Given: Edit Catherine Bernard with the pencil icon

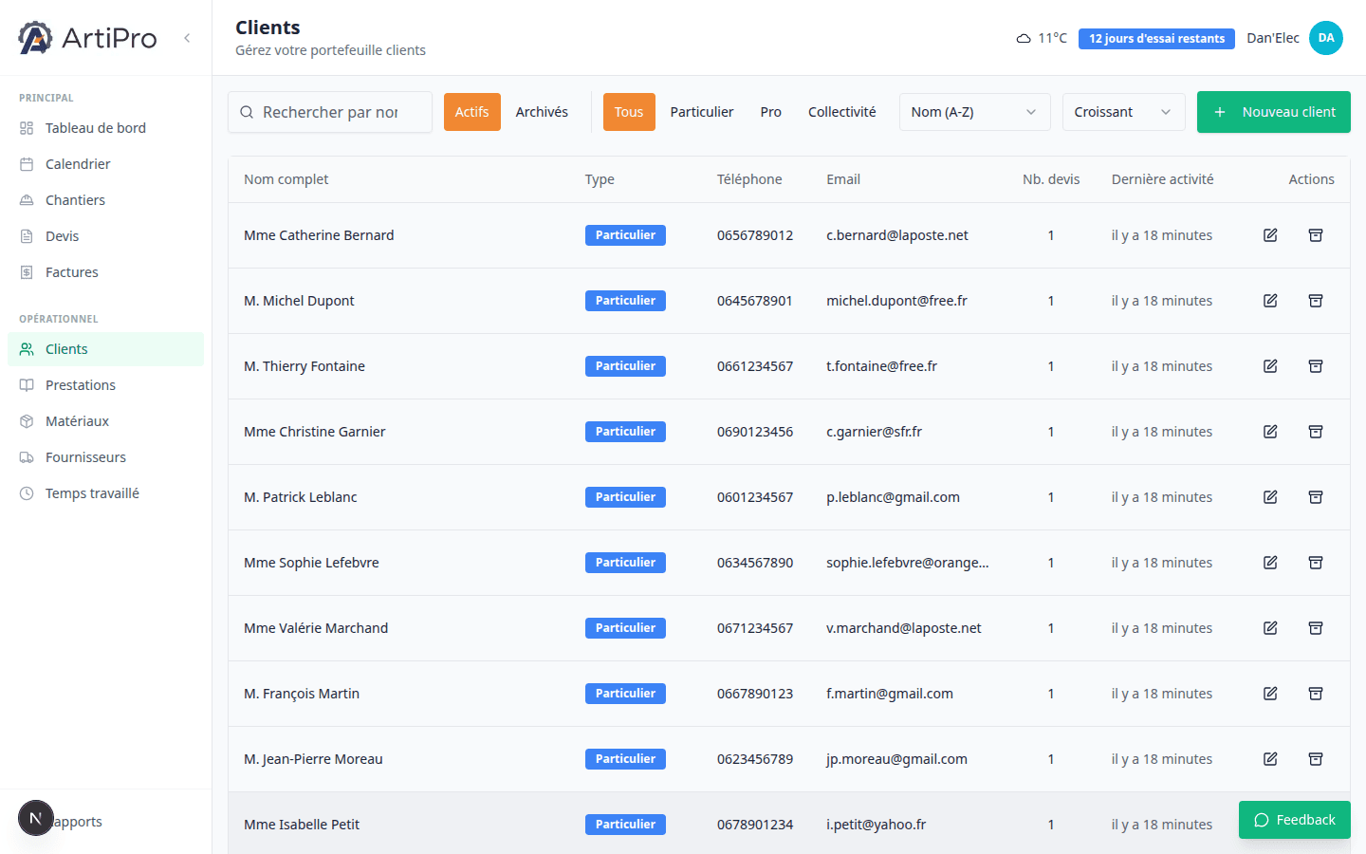Looking at the screenshot, I should coord(1270,234).
